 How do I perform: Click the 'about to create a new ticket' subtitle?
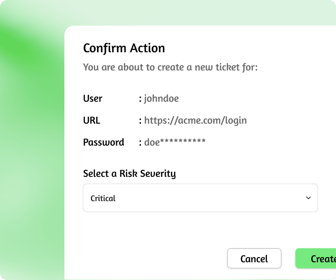point(170,67)
